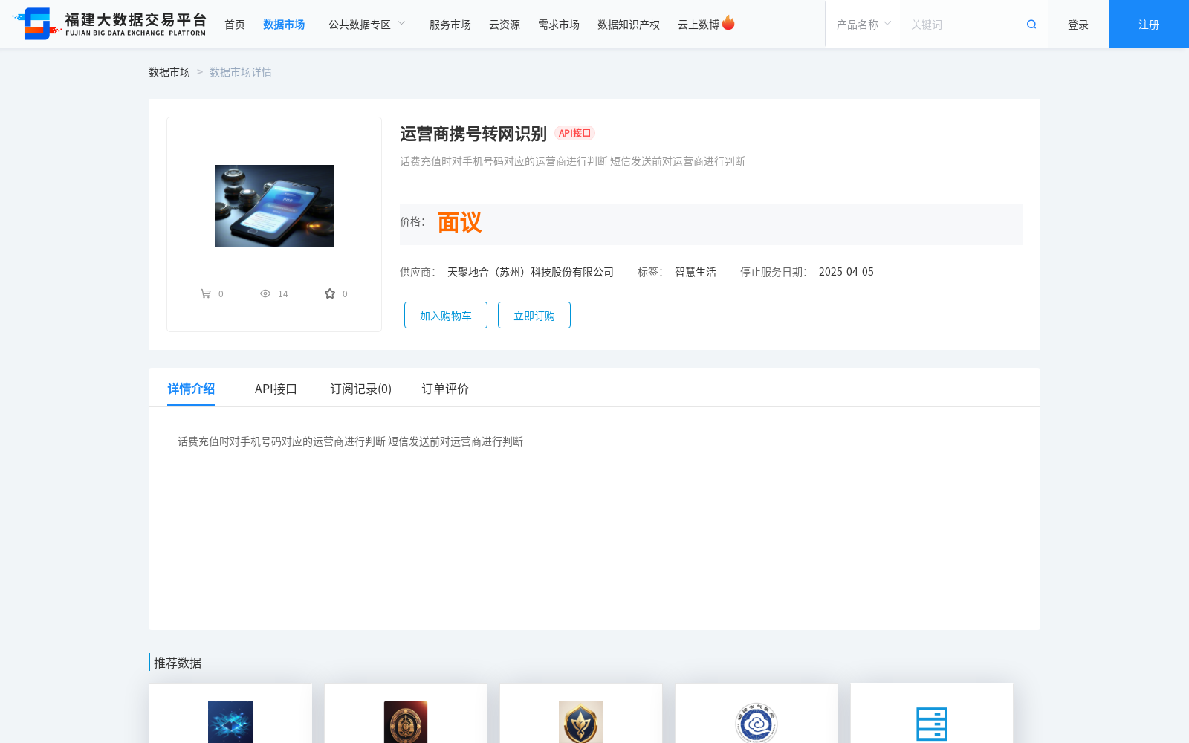Viewport: 1189px width, 743px height.
Task: Open 云上数博 navigation item
Action: [x=699, y=25]
